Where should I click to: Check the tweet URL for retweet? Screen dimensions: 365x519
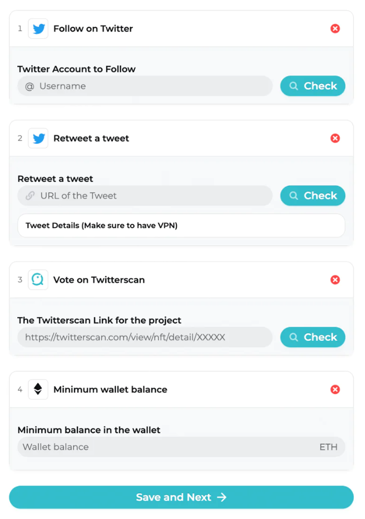[313, 195]
